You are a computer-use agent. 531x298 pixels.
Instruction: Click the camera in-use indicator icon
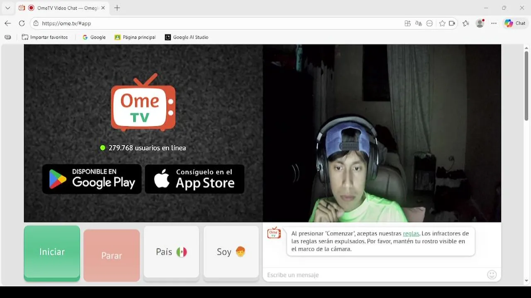[x=452, y=24]
